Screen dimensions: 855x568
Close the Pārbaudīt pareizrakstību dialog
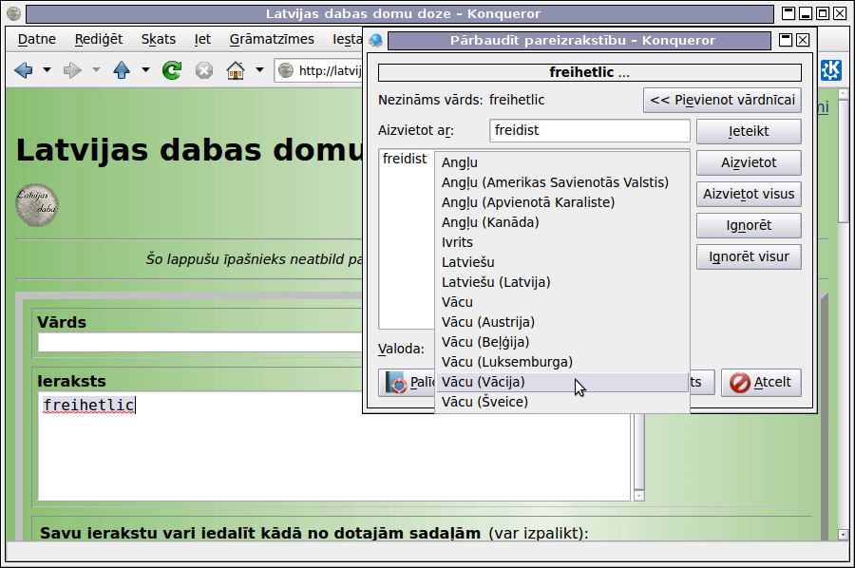pos(803,40)
